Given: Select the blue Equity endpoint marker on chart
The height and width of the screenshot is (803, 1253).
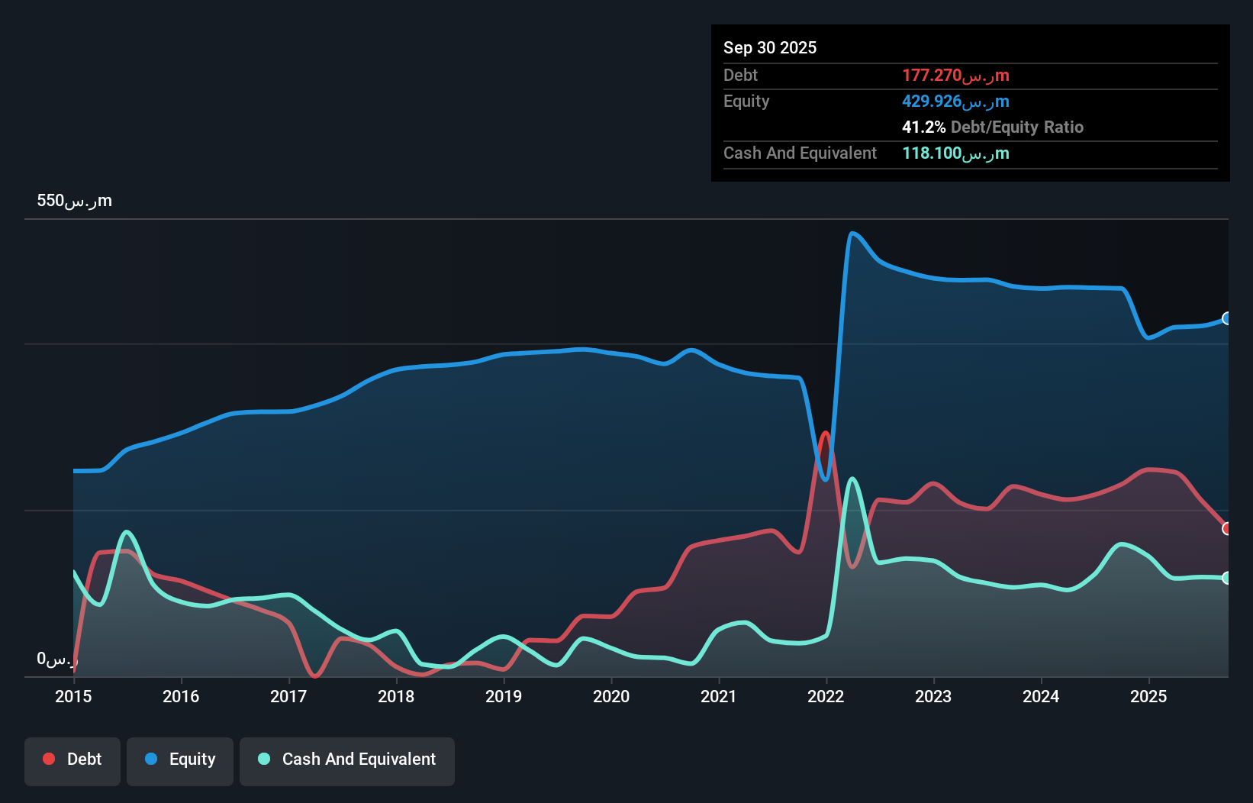Looking at the screenshot, I should click(1227, 319).
